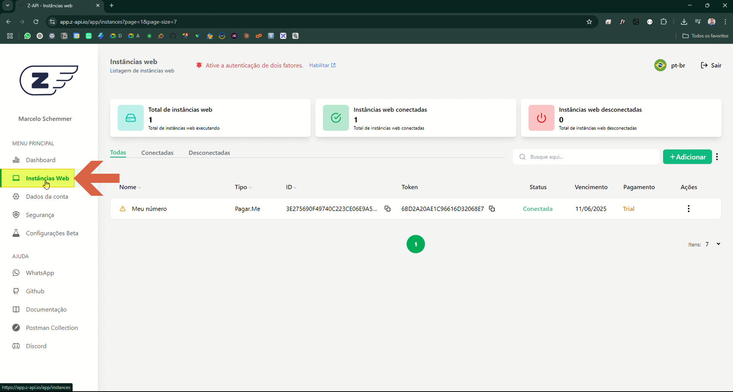Open a new browser tab

tap(111, 5)
